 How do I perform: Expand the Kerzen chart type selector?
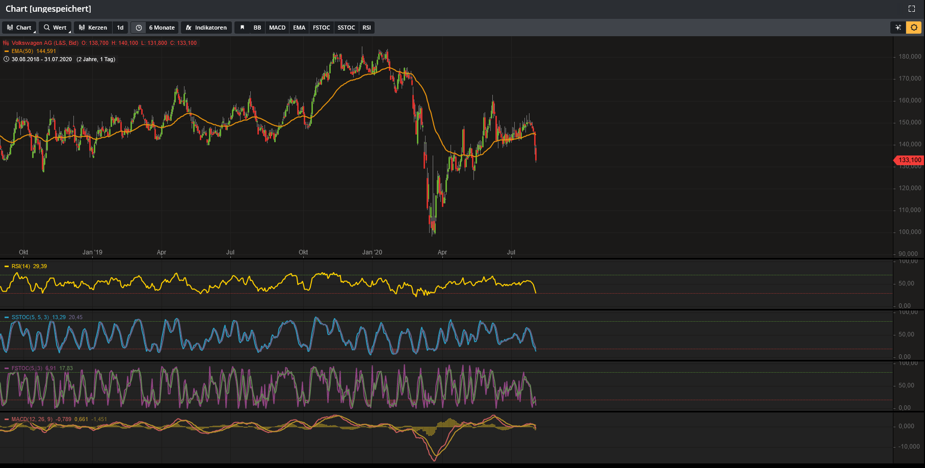93,28
